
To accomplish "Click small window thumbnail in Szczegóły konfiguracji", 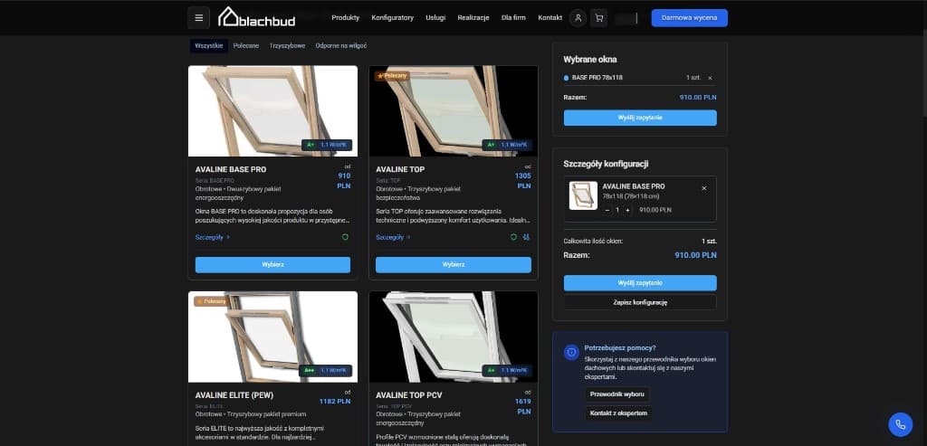I will click(583, 195).
